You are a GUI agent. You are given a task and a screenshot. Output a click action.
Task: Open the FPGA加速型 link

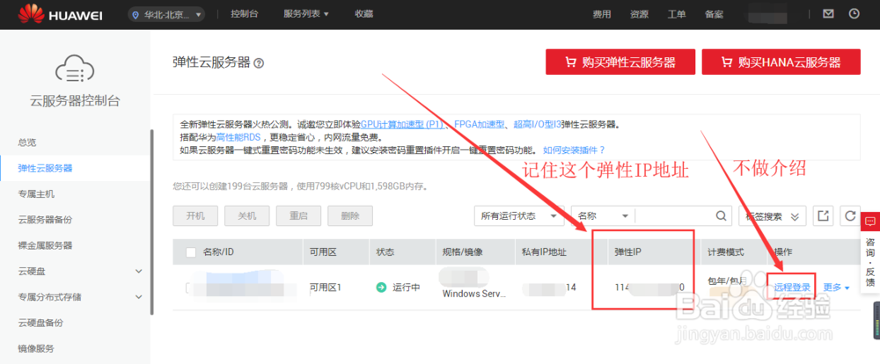point(480,125)
